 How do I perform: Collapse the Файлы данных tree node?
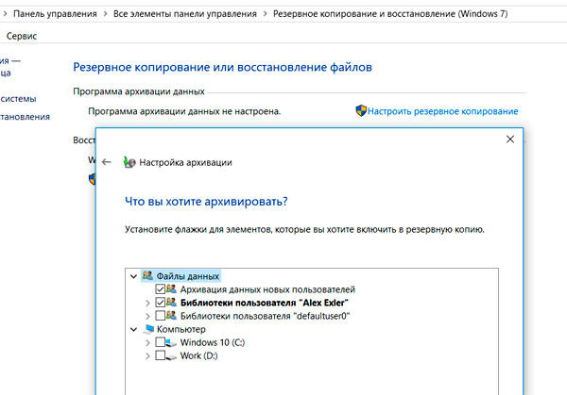(131, 276)
